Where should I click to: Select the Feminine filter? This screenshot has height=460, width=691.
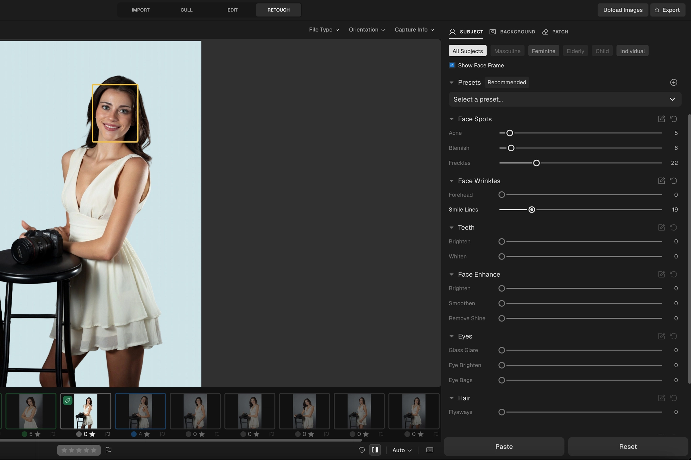543,51
